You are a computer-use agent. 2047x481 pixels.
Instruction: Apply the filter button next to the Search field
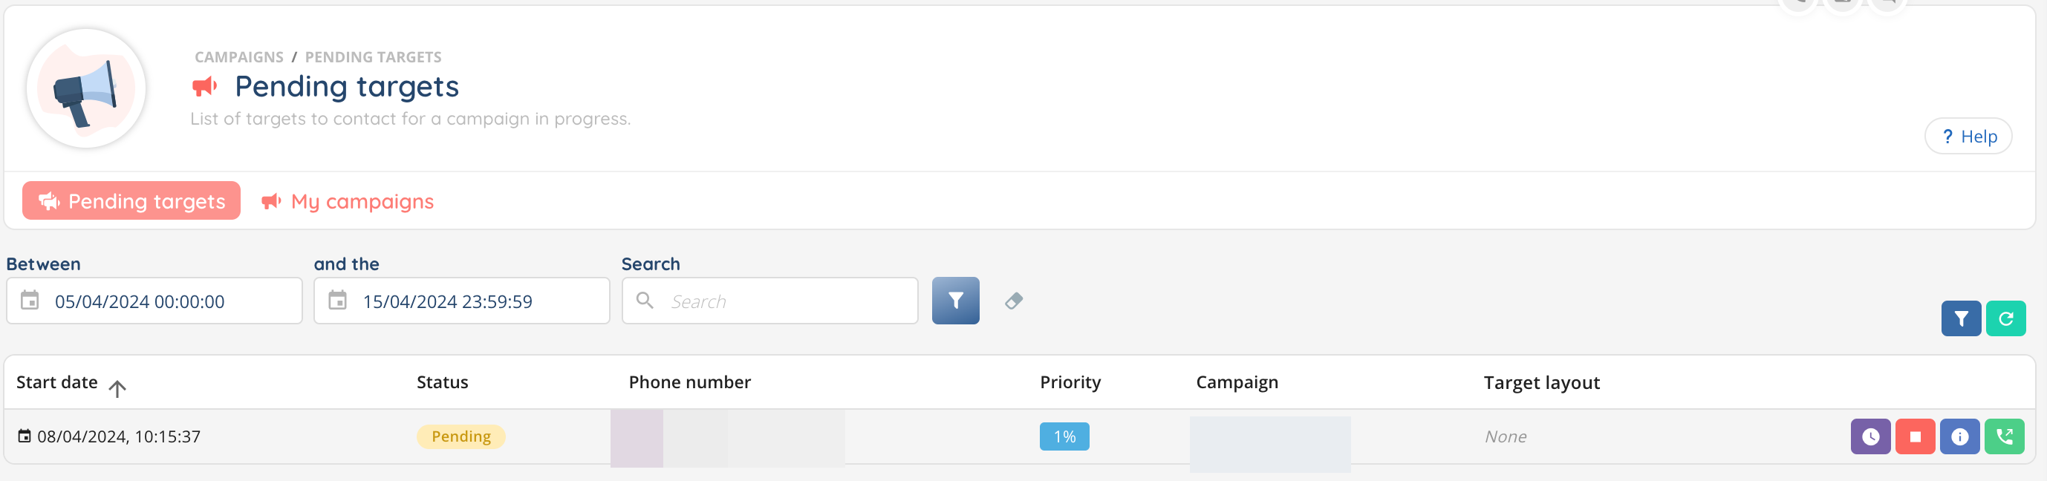pyautogui.click(x=955, y=301)
